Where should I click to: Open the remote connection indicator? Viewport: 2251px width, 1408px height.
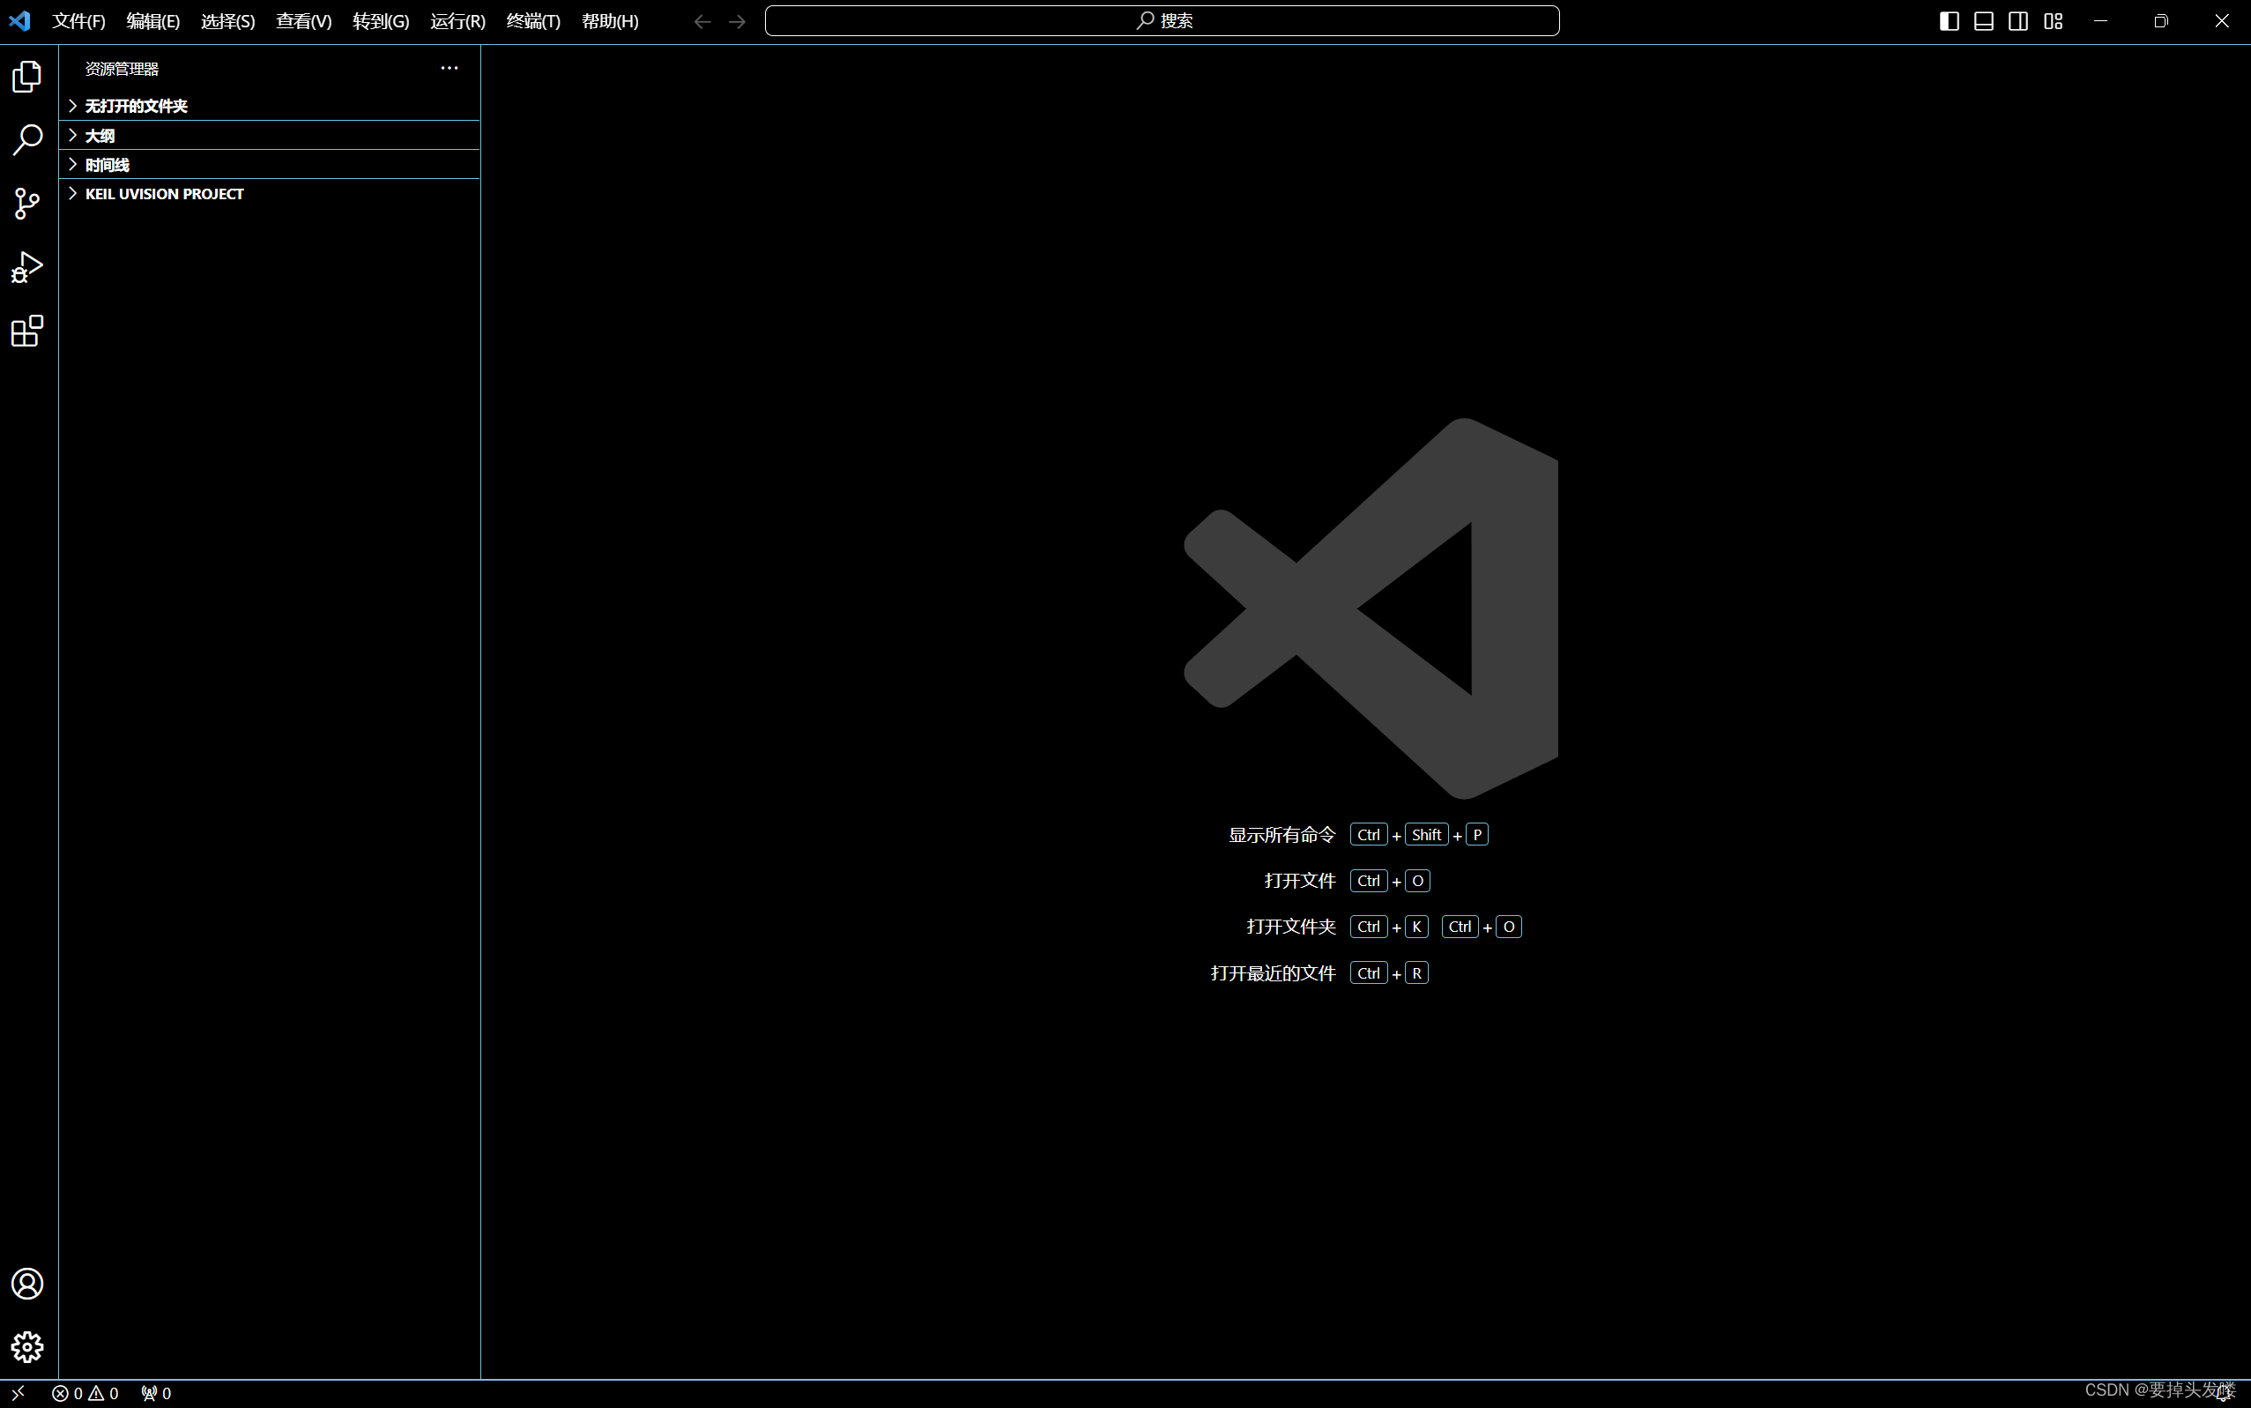[18, 1392]
